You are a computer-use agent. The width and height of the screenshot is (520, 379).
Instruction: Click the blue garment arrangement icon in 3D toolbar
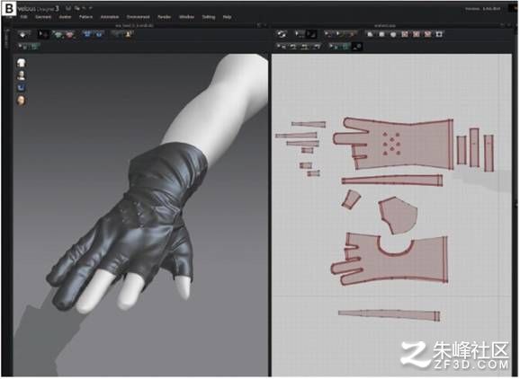(x=87, y=34)
